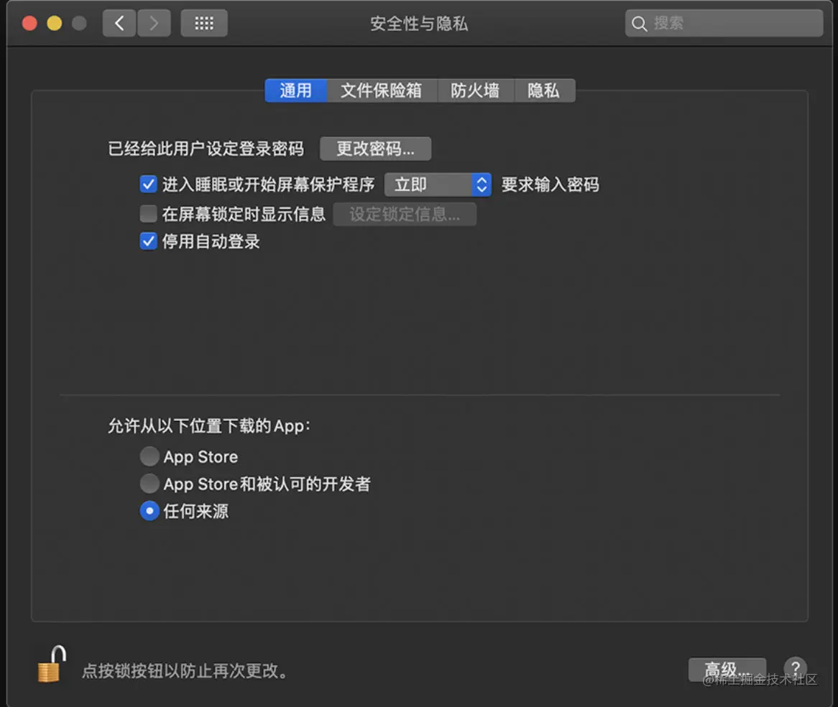
Task: Open help with the question mark button
Action: (796, 667)
